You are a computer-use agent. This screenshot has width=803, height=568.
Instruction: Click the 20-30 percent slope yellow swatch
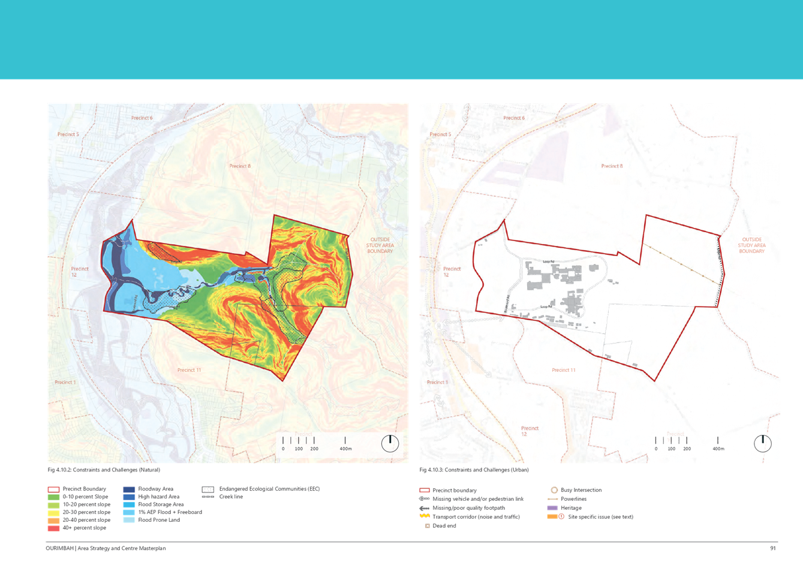(x=53, y=513)
